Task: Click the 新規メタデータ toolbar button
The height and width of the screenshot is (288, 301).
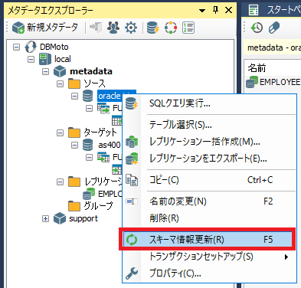Action: (x=45, y=28)
